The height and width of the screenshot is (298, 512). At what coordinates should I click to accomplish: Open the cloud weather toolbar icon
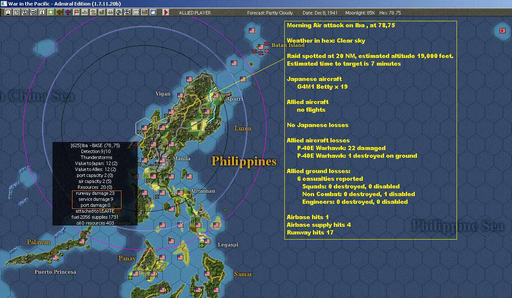pos(153,12)
